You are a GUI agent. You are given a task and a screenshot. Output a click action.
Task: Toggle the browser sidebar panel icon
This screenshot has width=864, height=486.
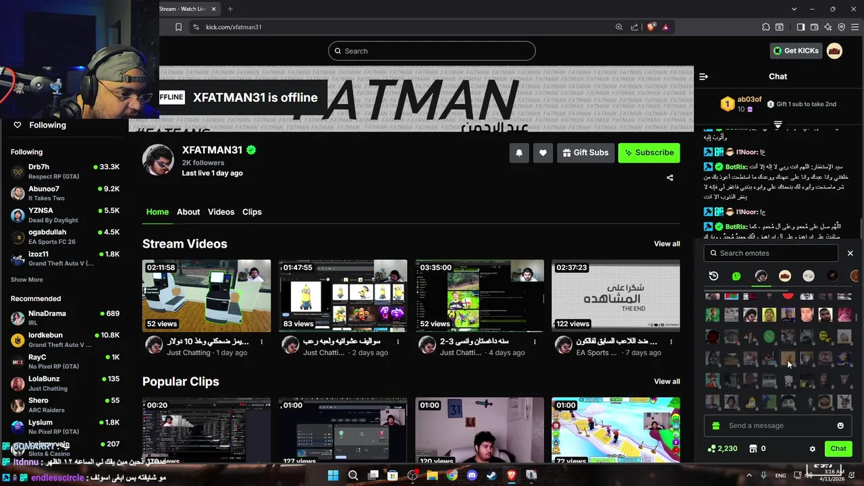coord(801,27)
